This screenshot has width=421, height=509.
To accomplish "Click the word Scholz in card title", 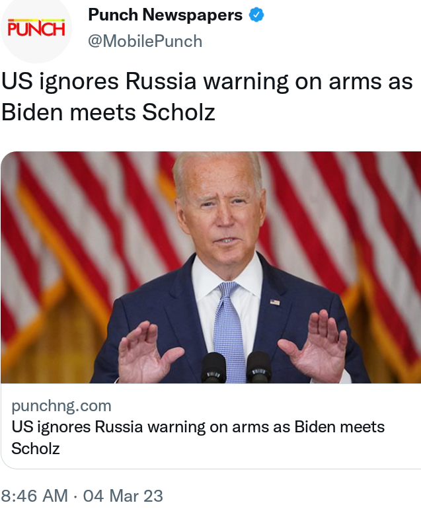I will click(x=36, y=449).
